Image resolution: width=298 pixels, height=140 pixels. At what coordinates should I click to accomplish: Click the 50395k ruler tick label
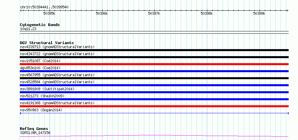click(49, 13)
